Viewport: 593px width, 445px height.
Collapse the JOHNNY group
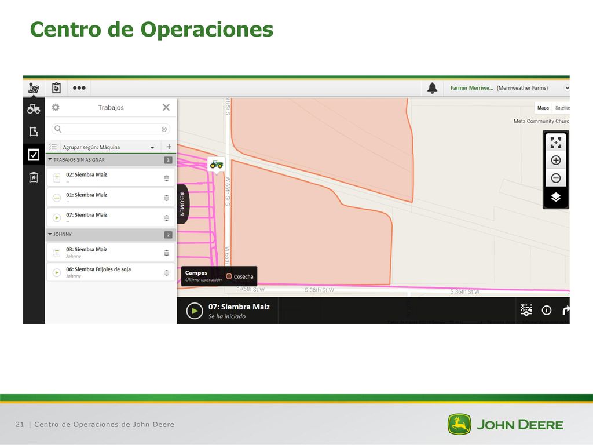(x=50, y=234)
